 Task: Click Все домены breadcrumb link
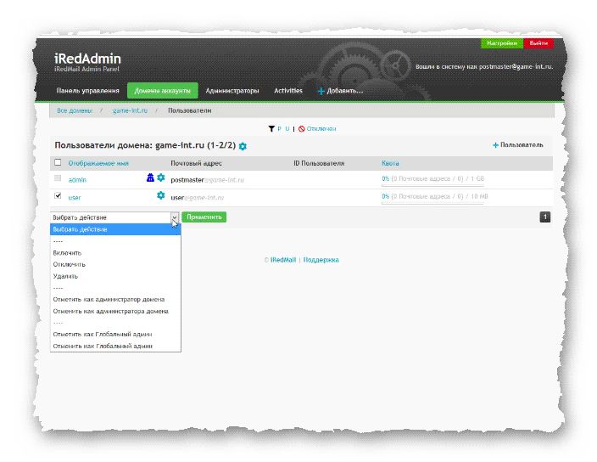[75, 110]
